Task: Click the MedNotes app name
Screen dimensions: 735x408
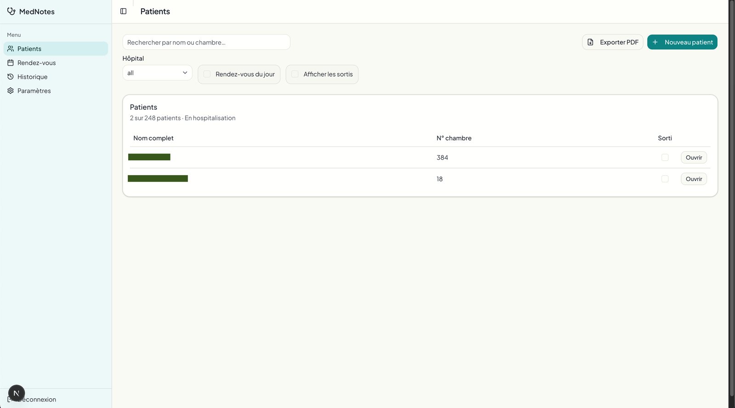Action: coord(37,12)
